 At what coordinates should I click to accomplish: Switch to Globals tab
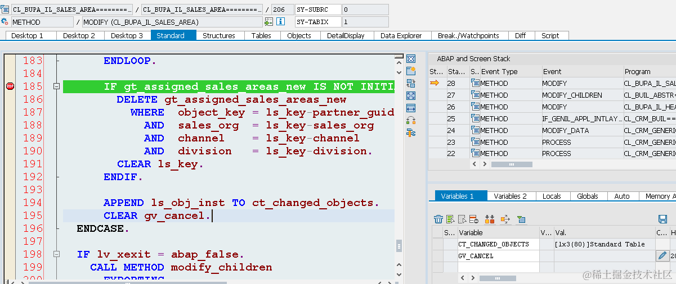click(588, 196)
